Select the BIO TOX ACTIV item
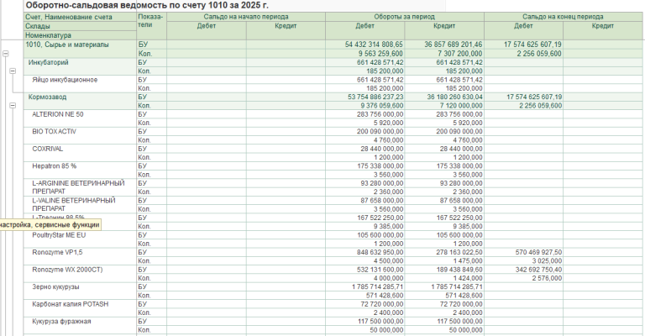645x336 pixels. (x=54, y=132)
